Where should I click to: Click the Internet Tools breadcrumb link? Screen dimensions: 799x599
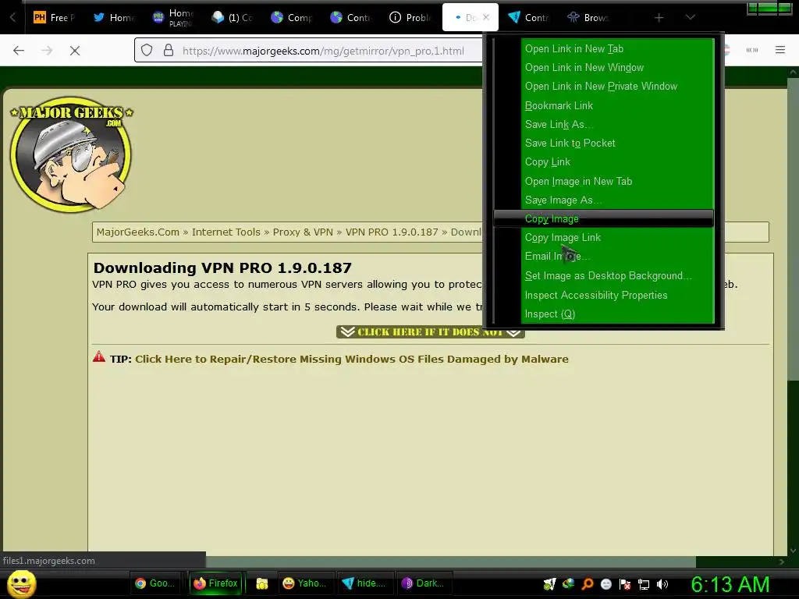[x=225, y=232]
